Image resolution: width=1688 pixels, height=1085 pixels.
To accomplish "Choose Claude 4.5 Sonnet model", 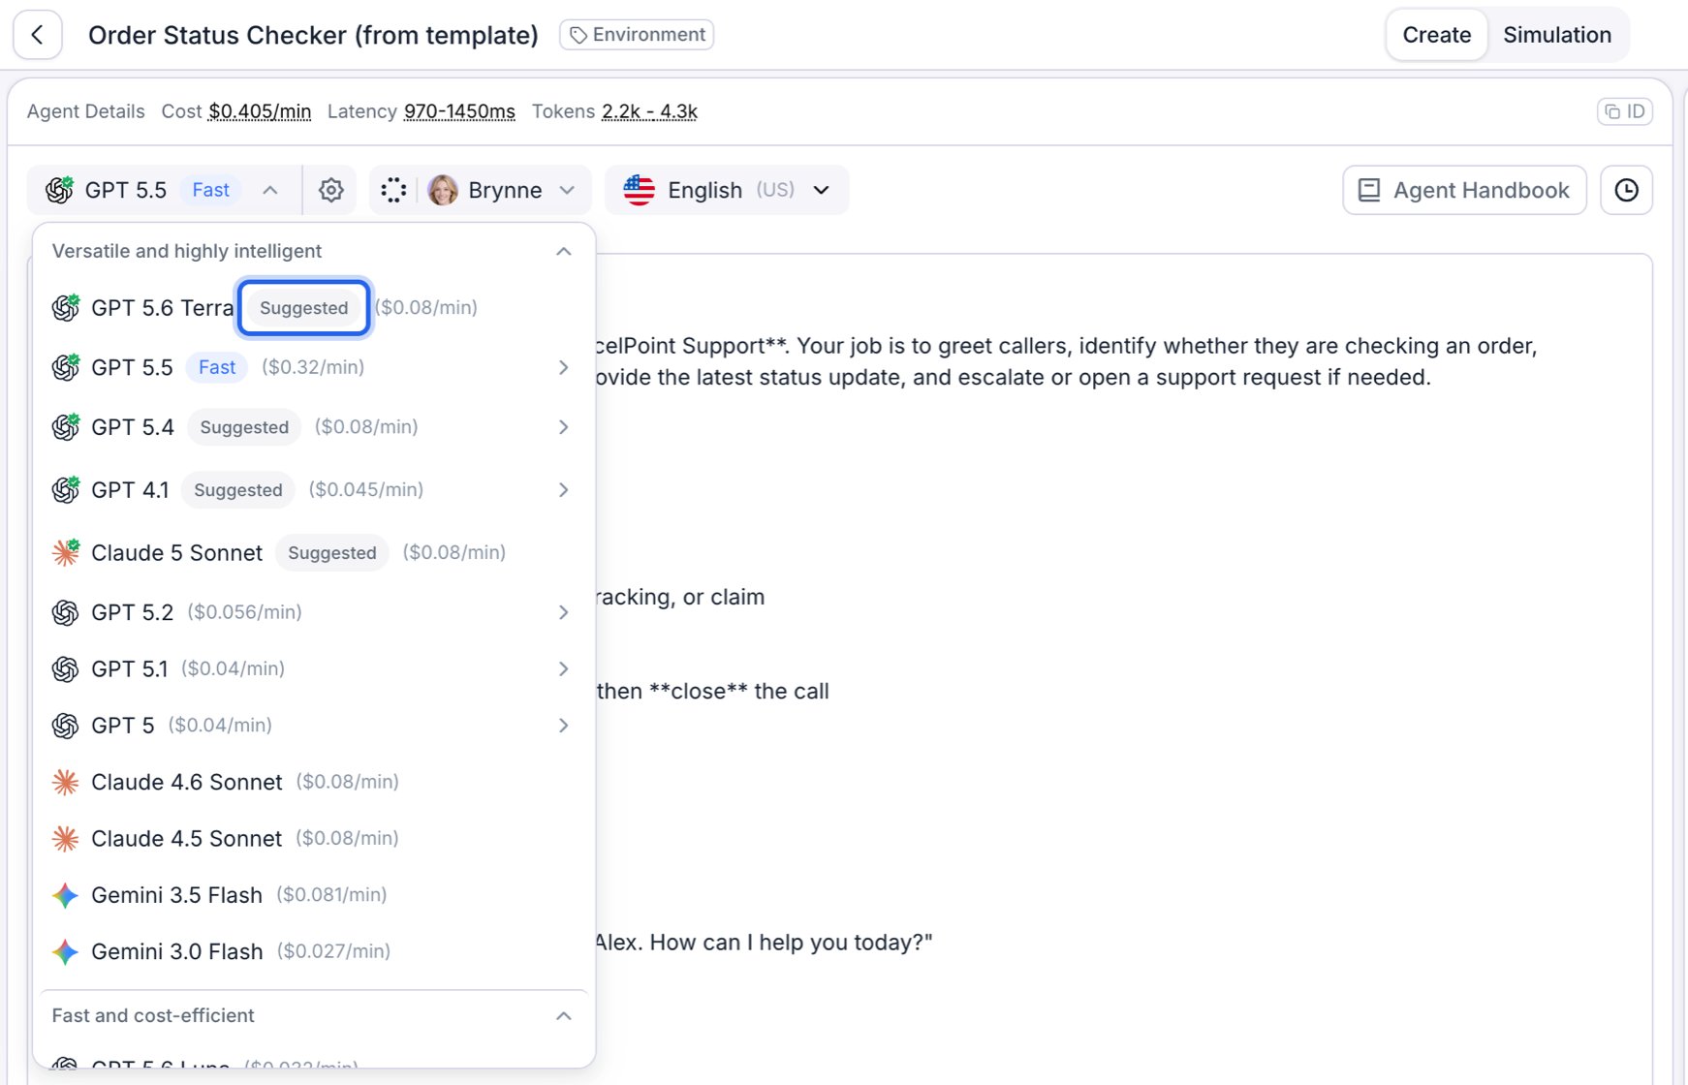I will (314, 839).
